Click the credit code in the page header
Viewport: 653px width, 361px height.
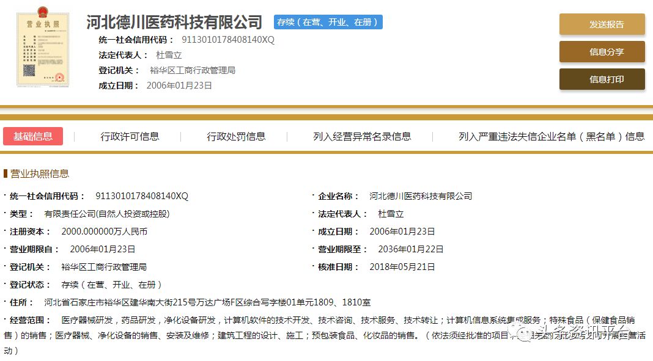(x=228, y=40)
